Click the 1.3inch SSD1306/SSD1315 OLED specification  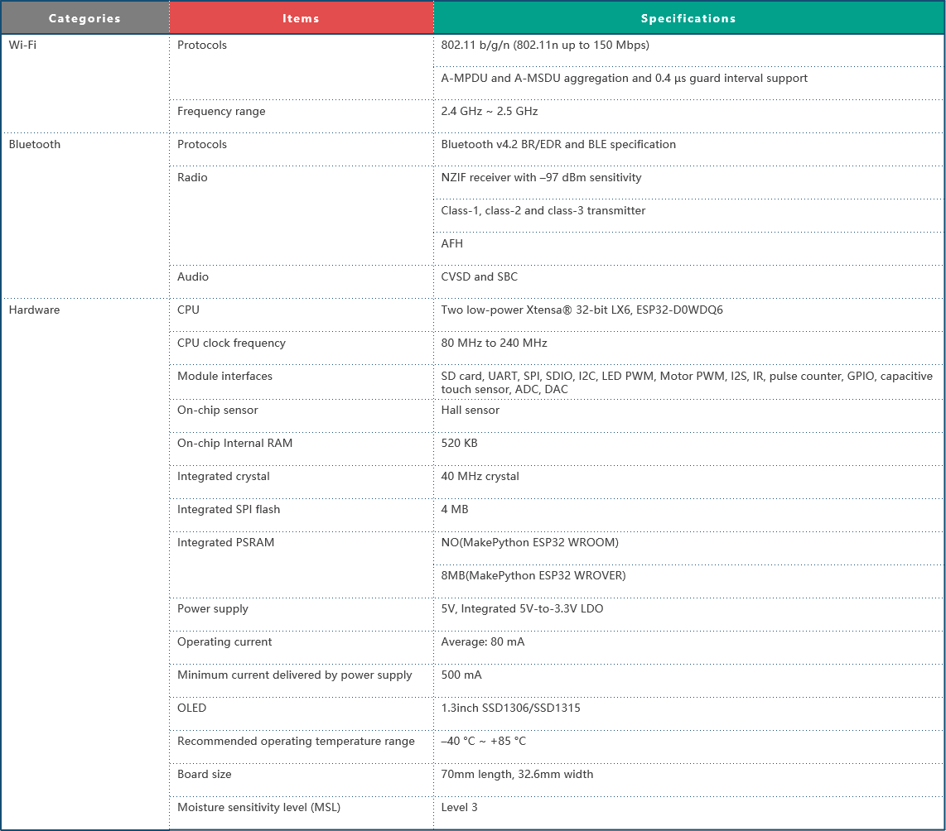pyautogui.click(x=510, y=708)
